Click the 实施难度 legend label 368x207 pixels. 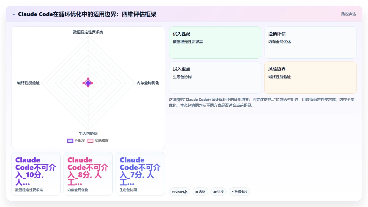click(x=101, y=141)
